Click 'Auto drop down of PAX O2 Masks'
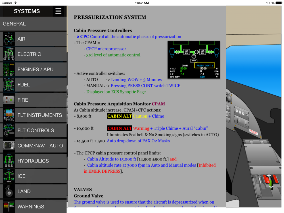Viewport: 284px width, 213px height. point(138,141)
